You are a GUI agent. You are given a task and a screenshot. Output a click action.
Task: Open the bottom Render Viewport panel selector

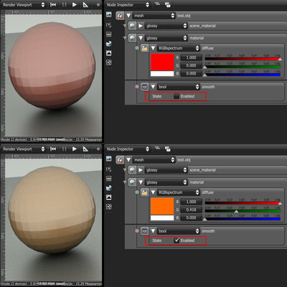pyautogui.click(x=23, y=149)
